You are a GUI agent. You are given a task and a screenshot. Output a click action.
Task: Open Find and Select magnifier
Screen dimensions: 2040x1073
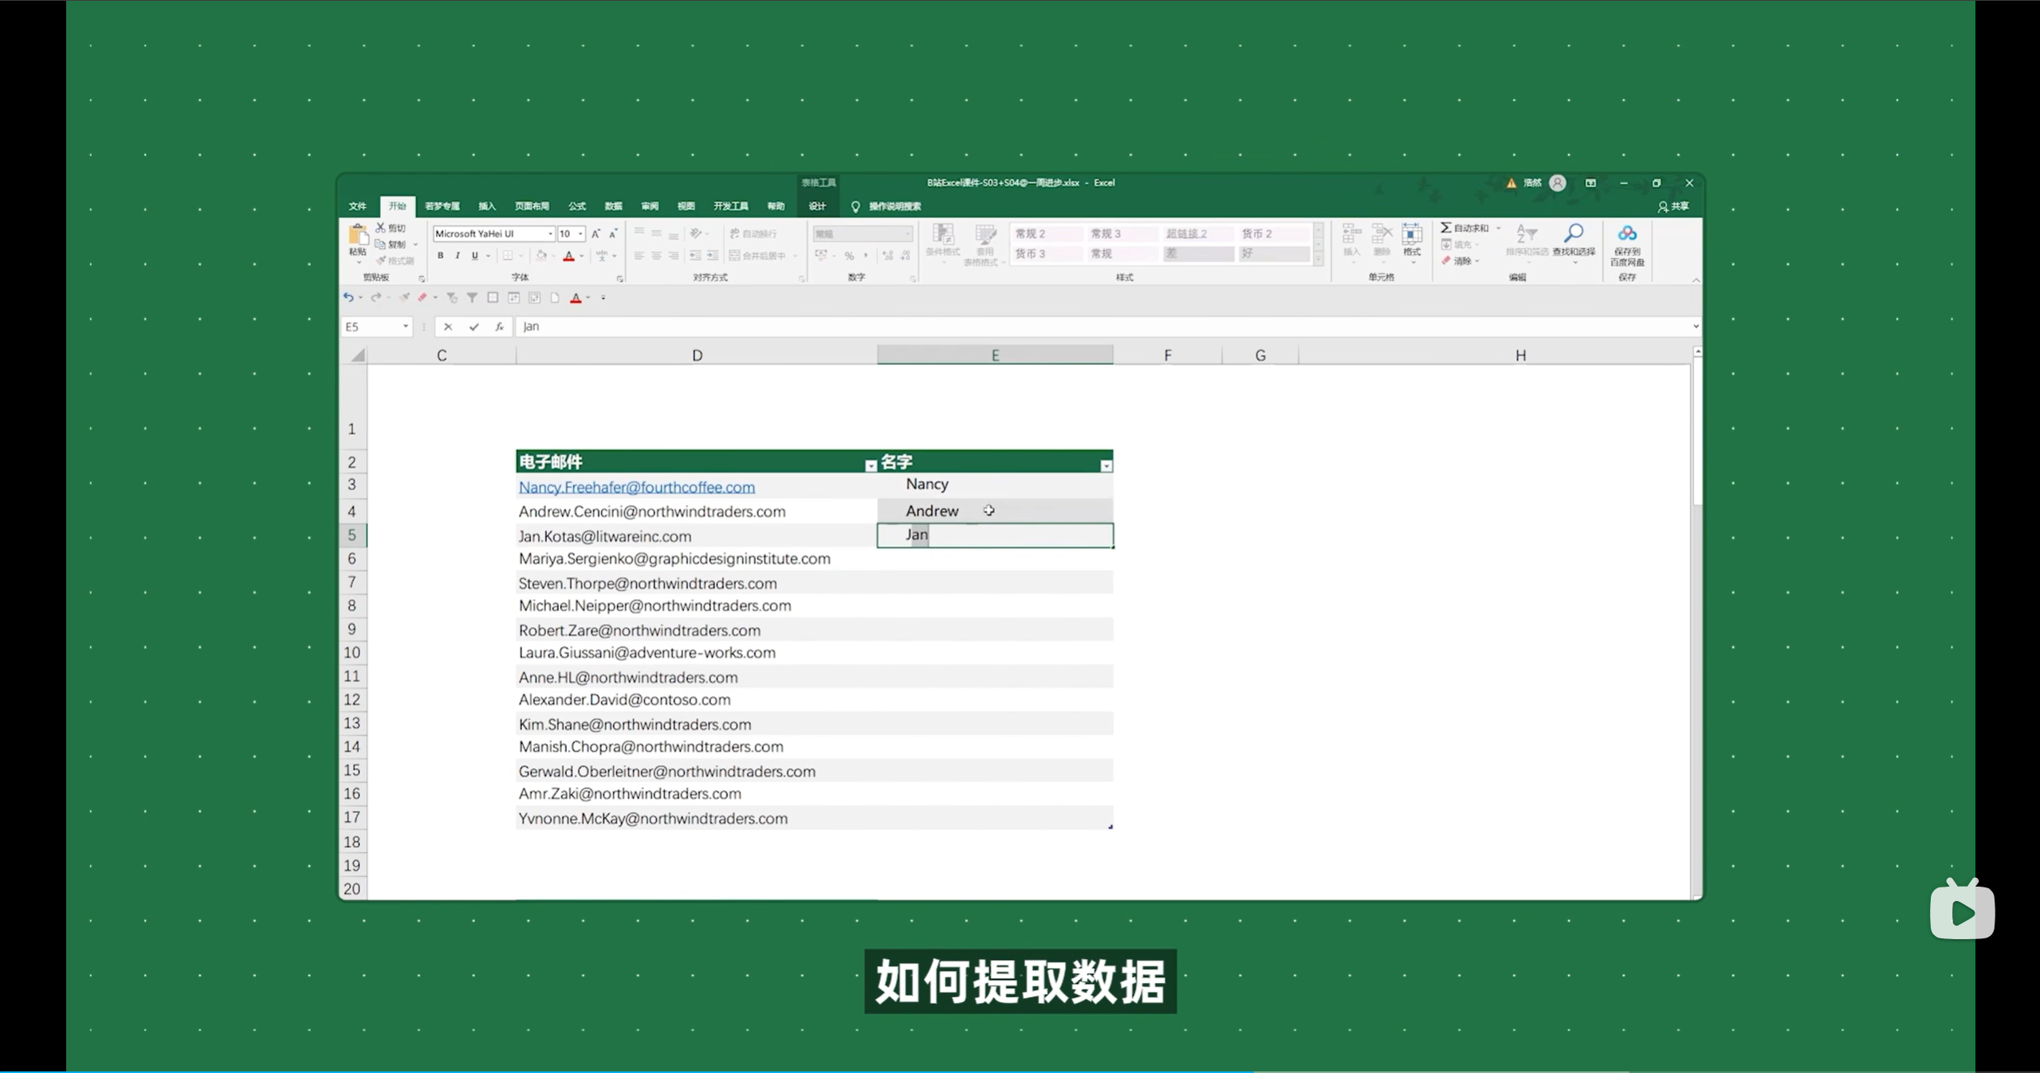(x=1573, y=234)
